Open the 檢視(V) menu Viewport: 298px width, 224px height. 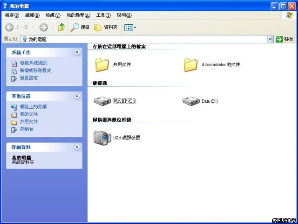click(53, 15)
